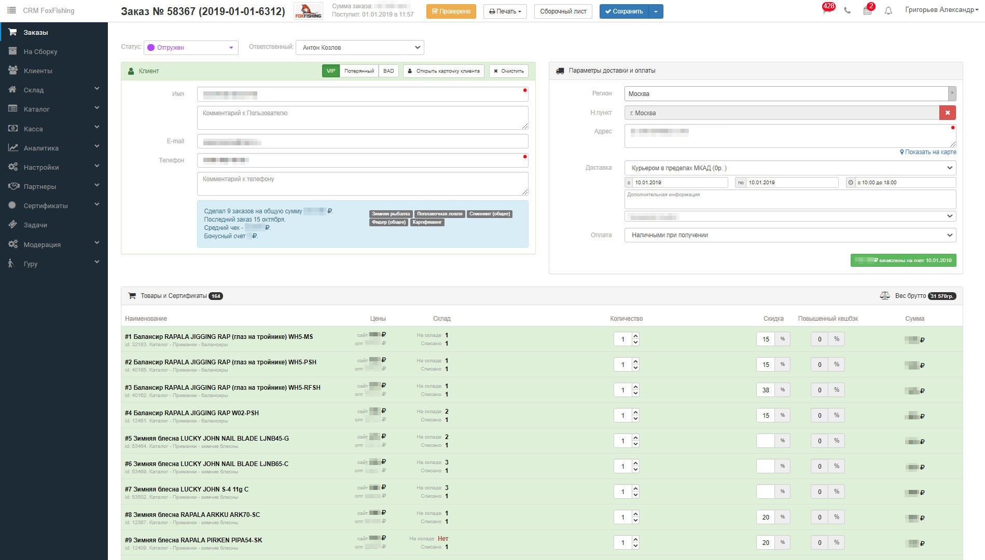Clear the client with Очистить
The height and width of the screenshot is (560, 985).
coord(509,71)
